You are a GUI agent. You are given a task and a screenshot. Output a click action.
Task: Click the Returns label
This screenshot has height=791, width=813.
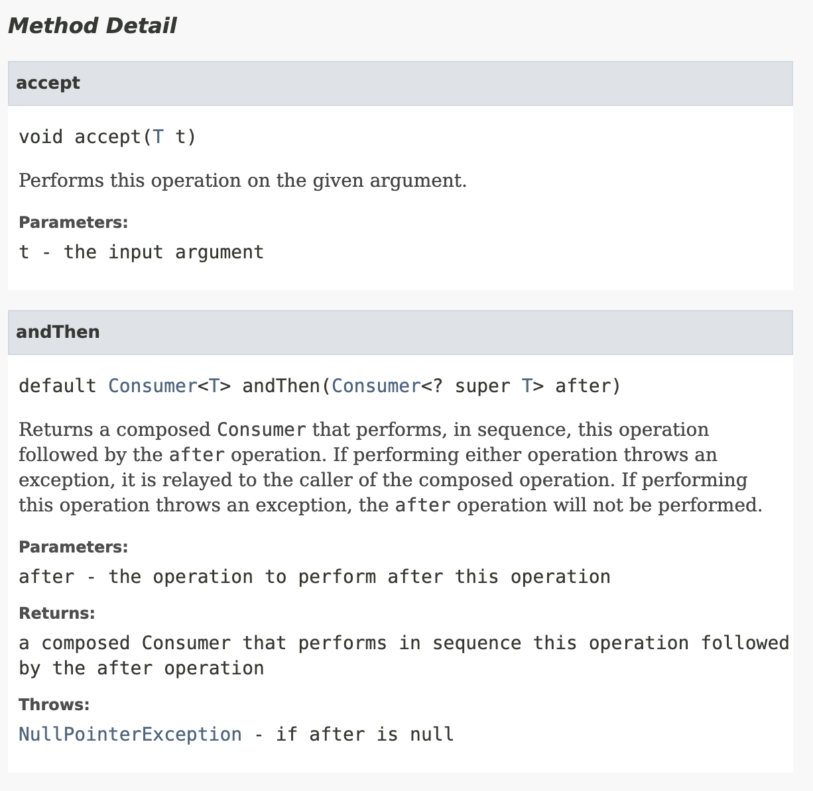(56, 613)
